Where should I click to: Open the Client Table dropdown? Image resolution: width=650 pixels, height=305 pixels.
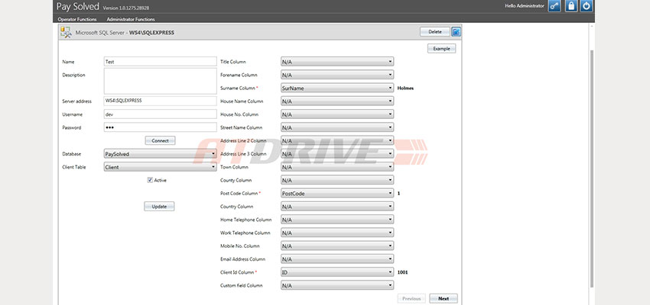point(160,167)
